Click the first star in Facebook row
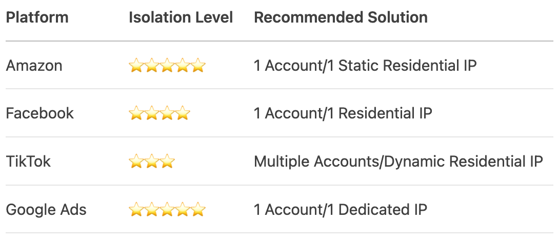The height and width of the screenshot is (241, 558). (136, 113)
